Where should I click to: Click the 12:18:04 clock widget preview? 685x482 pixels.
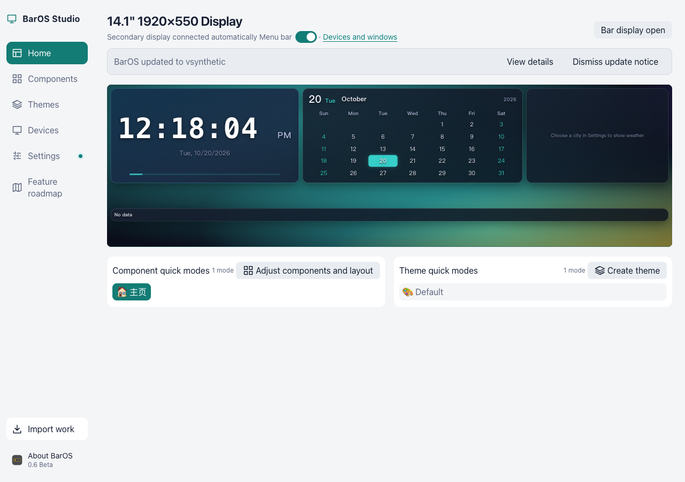204,135
